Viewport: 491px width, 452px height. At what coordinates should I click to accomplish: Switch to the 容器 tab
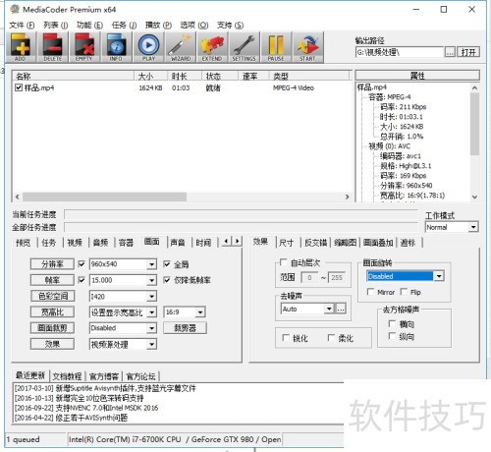(x=126, y=243)
